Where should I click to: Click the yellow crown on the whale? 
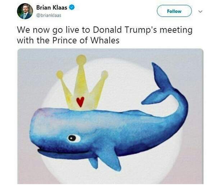pyautogui.click(x=82, y=83)
